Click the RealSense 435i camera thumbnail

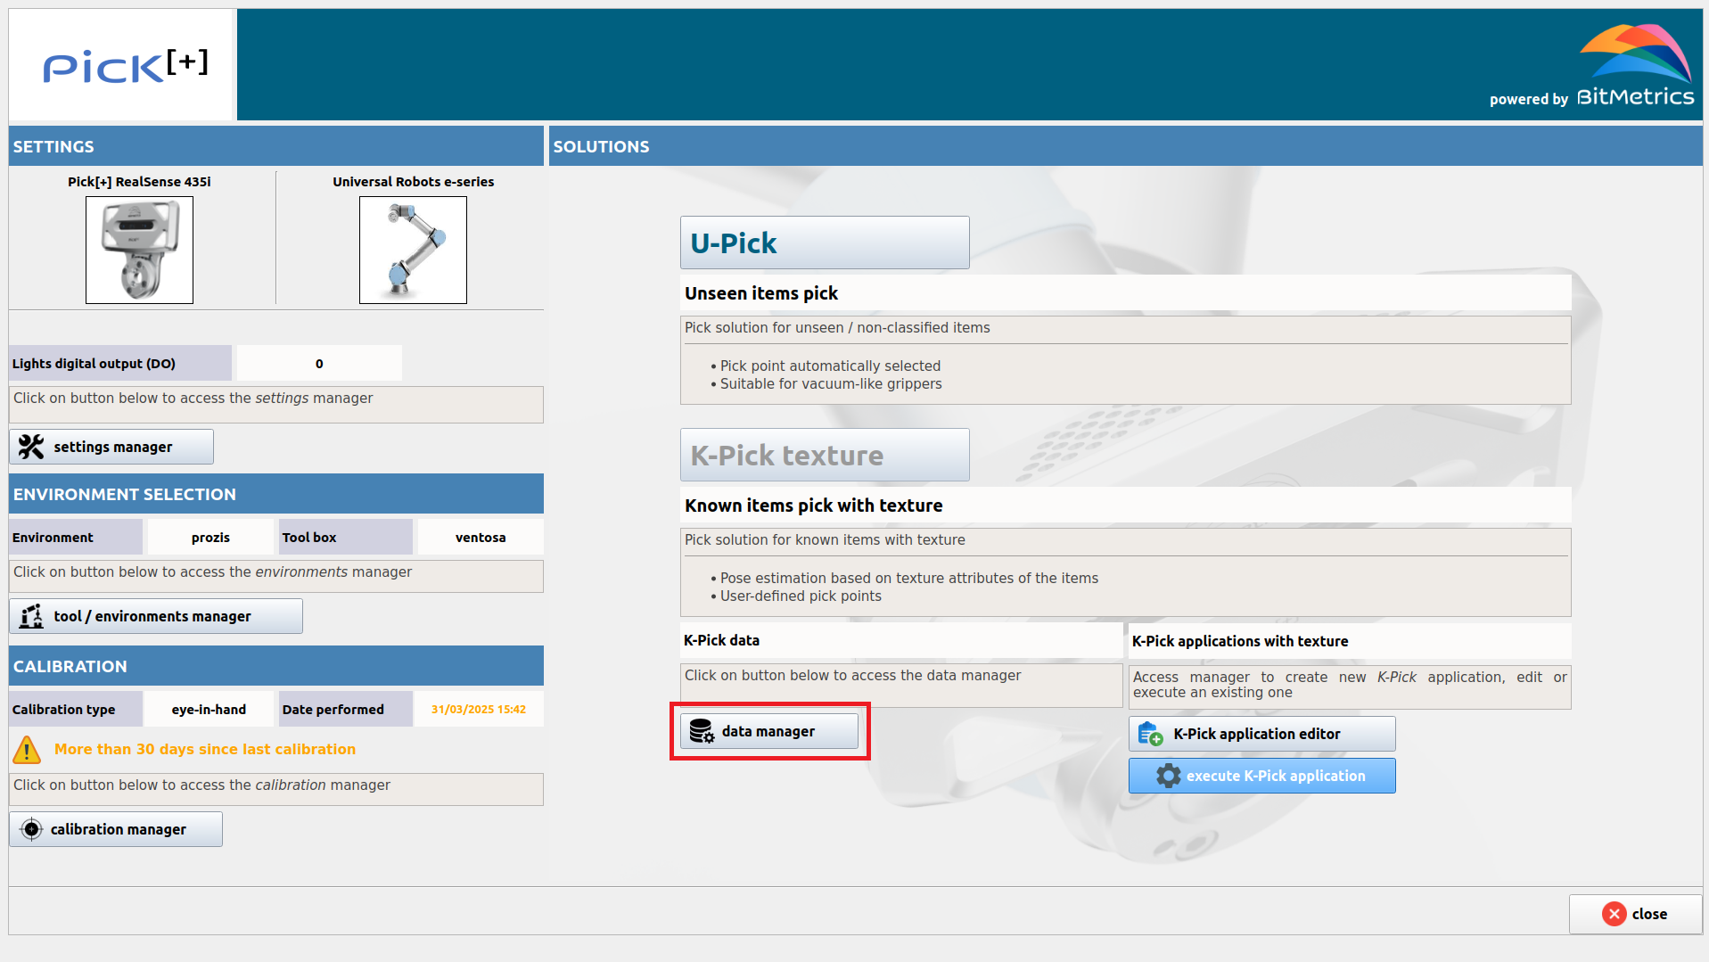pos(139,250)
